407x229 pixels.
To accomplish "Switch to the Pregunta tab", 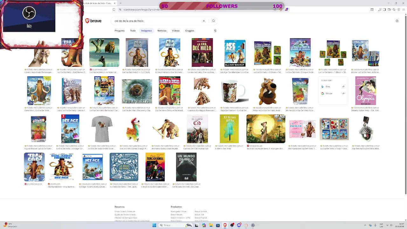I will 120,31.
